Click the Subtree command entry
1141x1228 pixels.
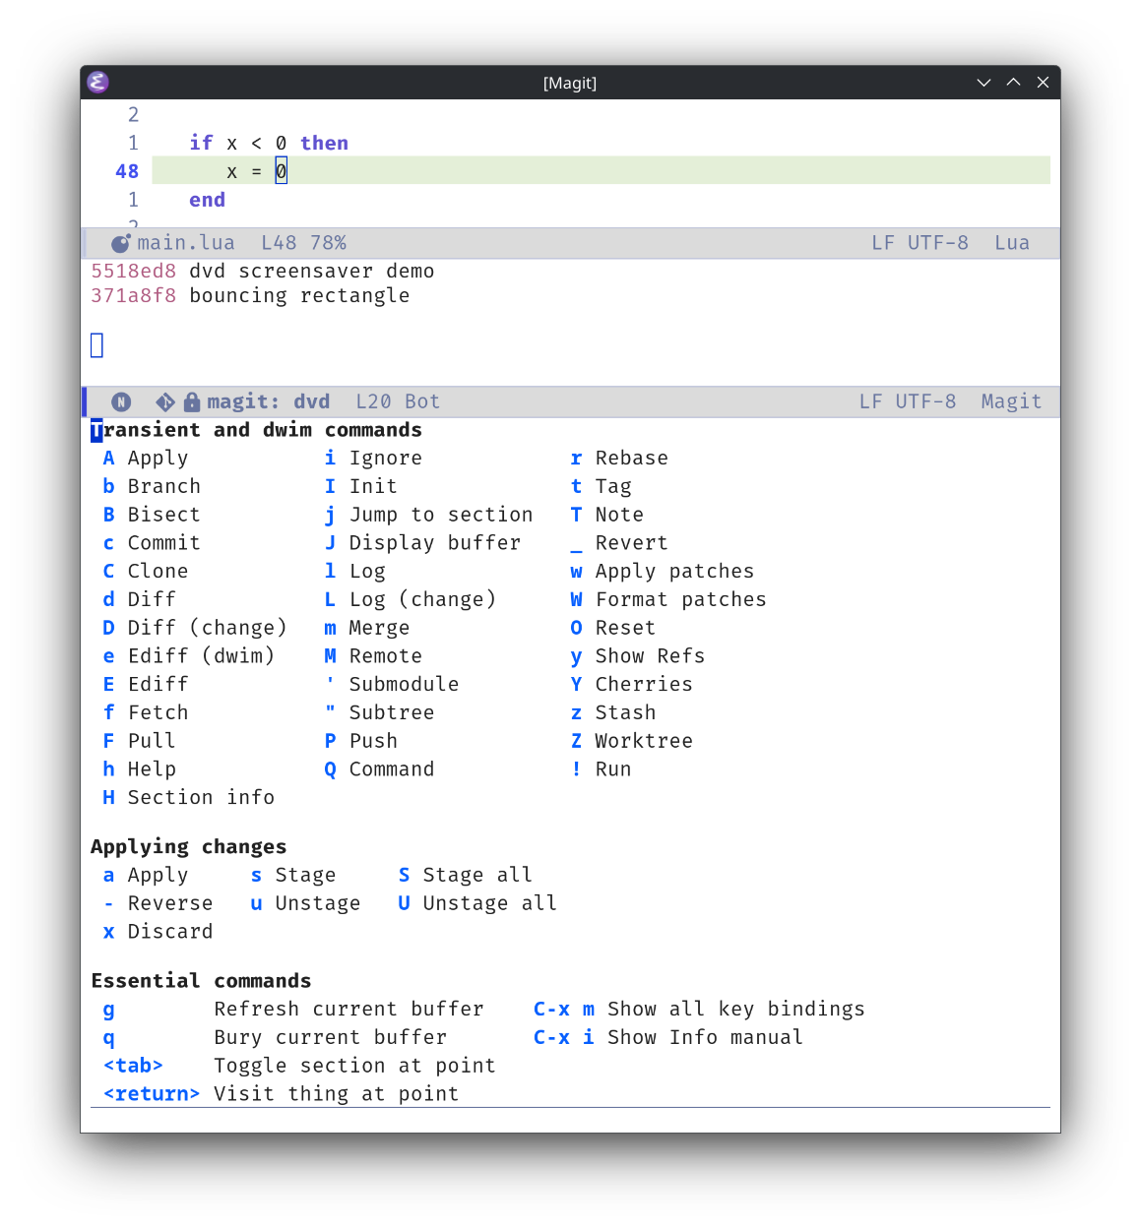[380, 712]
